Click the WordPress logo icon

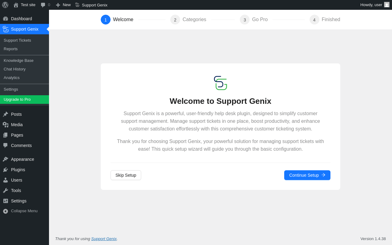5,5
